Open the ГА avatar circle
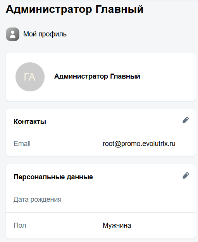The image size is (198, 242). click(30, 77)
